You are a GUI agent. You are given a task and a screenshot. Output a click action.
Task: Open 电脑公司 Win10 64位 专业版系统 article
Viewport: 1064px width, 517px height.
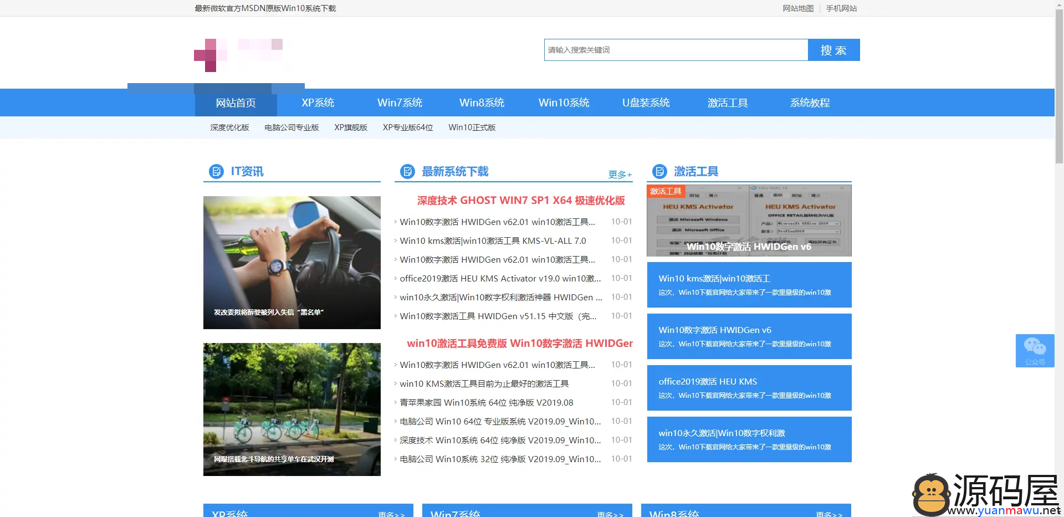click(500, 422)
